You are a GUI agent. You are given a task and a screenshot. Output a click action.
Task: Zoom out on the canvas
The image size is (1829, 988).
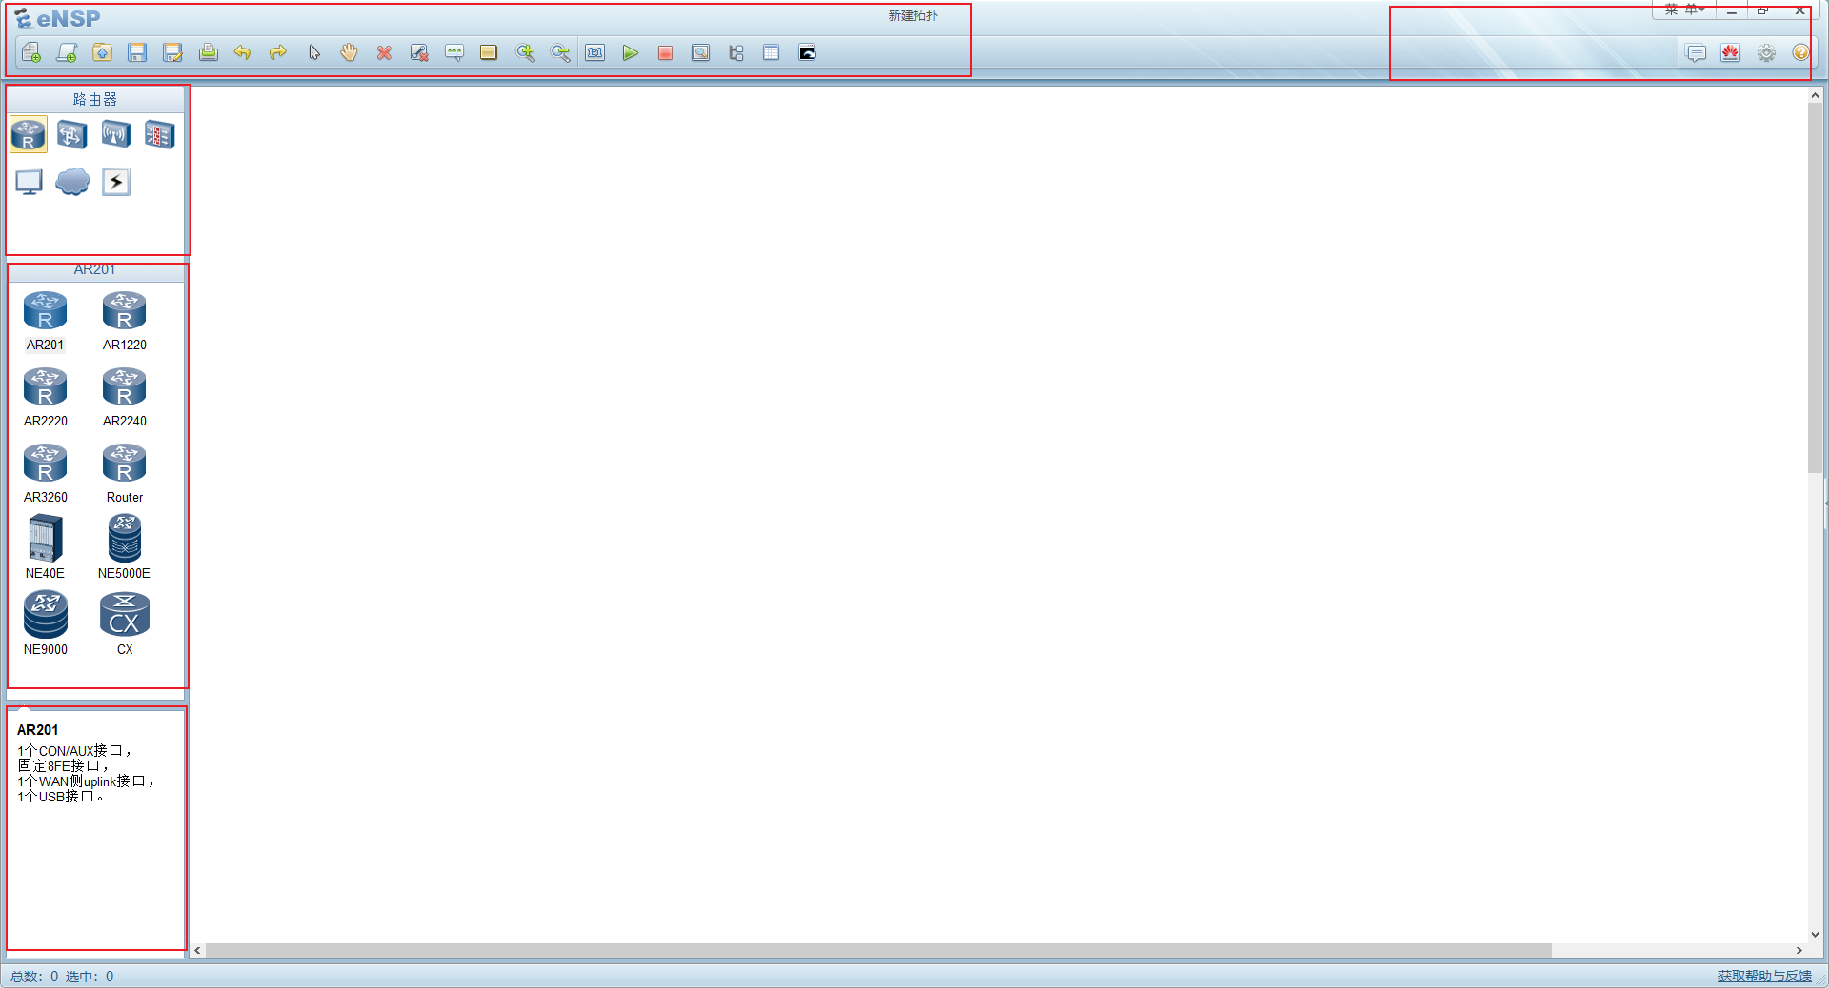click(560, 53)
